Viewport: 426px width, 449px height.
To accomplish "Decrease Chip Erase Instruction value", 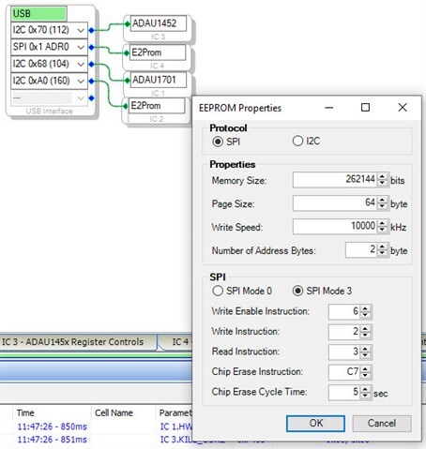I will (x=365, y=376).
